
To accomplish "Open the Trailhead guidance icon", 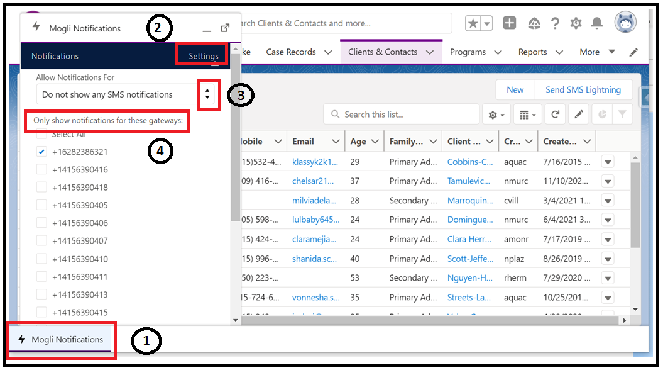I will coord(534,23).
